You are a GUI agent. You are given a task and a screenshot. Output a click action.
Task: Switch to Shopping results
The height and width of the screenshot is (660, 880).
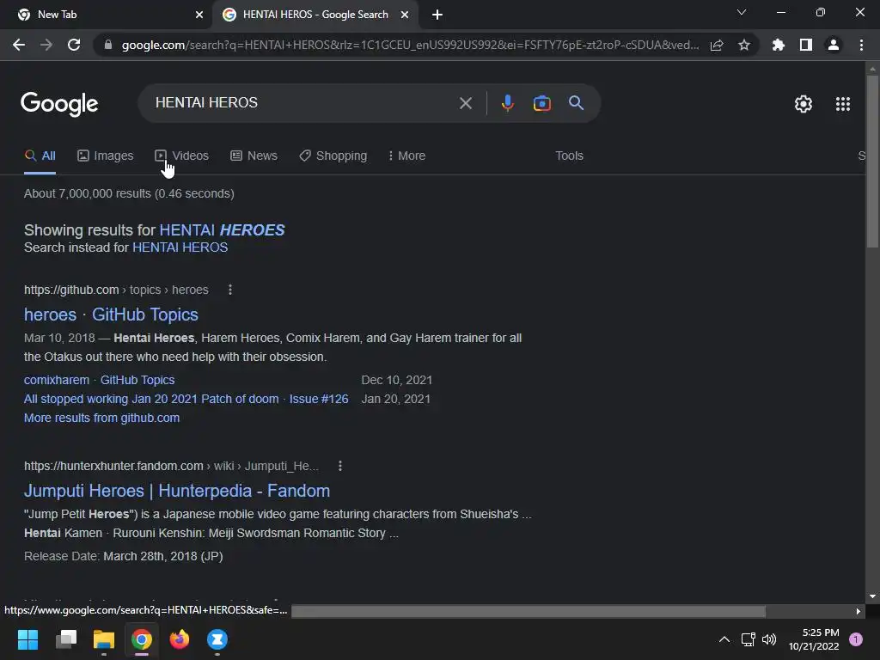[x=333, y=156]
